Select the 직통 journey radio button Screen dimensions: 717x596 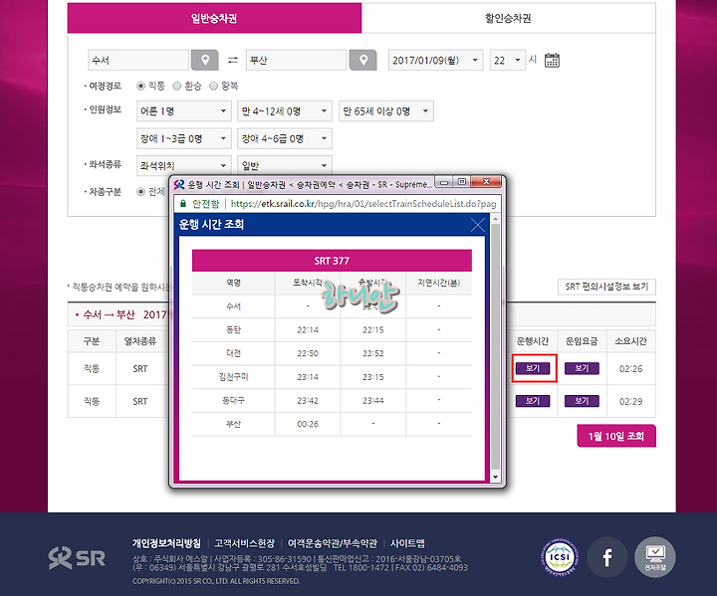[x=140, y=86]
